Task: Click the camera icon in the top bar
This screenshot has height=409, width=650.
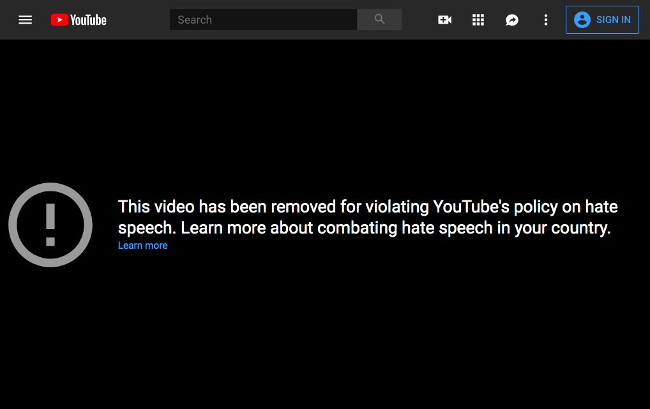Action: point(444,20)
